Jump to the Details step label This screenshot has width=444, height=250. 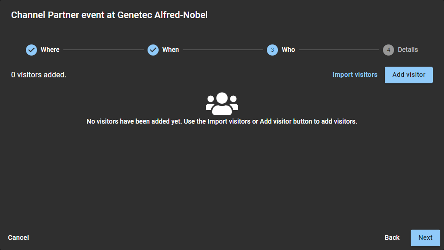click(408, 50)
